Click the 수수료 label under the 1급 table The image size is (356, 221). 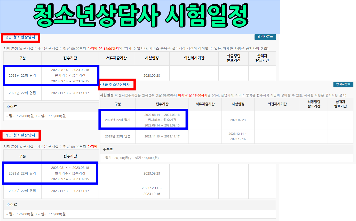[12, 205]
